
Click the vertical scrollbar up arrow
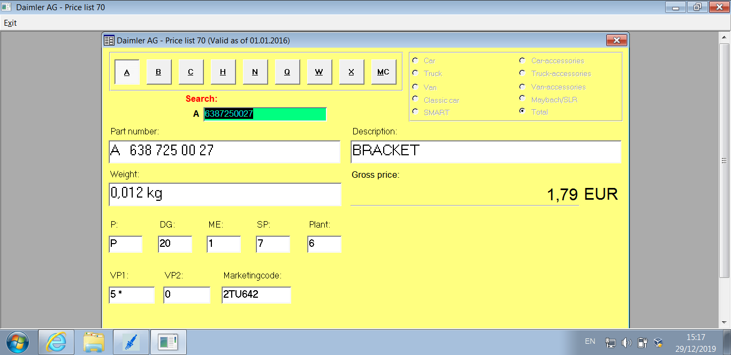[x=724, y=37]
